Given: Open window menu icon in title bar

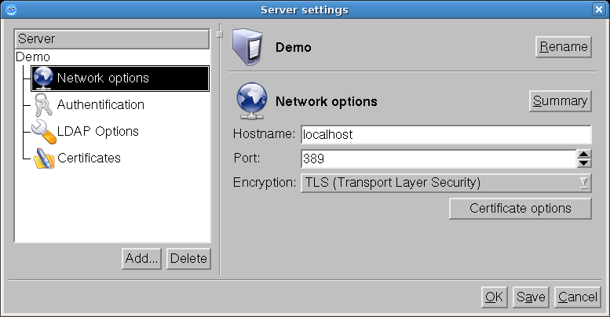Looking at the screenshot, I should pyautogui.click(x=9, y=9).
